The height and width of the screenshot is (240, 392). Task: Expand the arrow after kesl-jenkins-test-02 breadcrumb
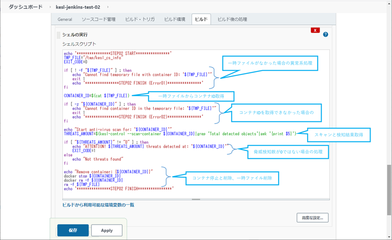pos(108,7)
